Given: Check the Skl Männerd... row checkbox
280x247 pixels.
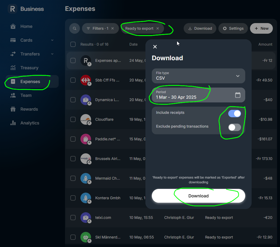Looking at the screenshot, I should (x=73, y=237).
